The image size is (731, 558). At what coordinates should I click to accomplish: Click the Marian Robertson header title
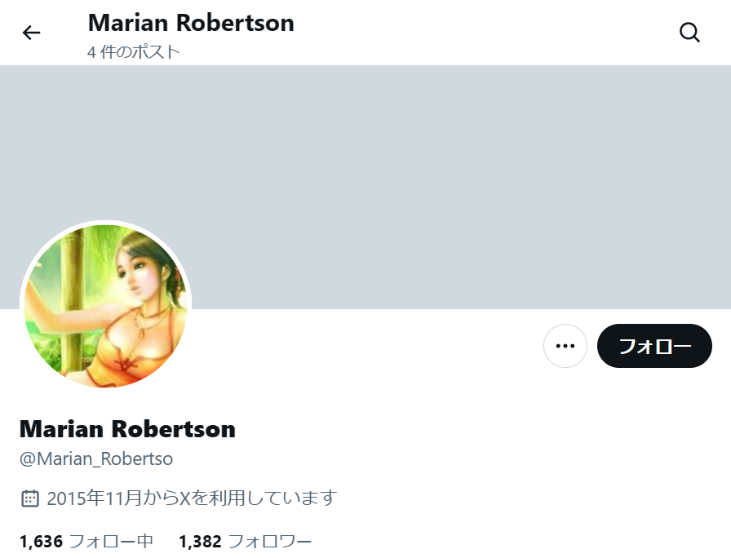tap(191, 23)
